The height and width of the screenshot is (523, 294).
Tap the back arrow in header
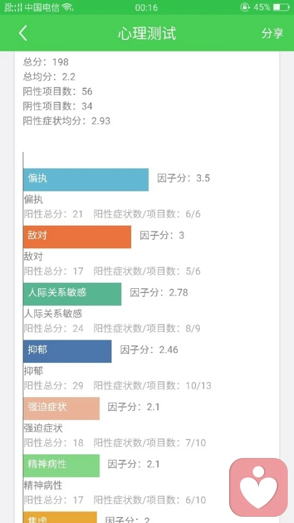coord(23,33)
